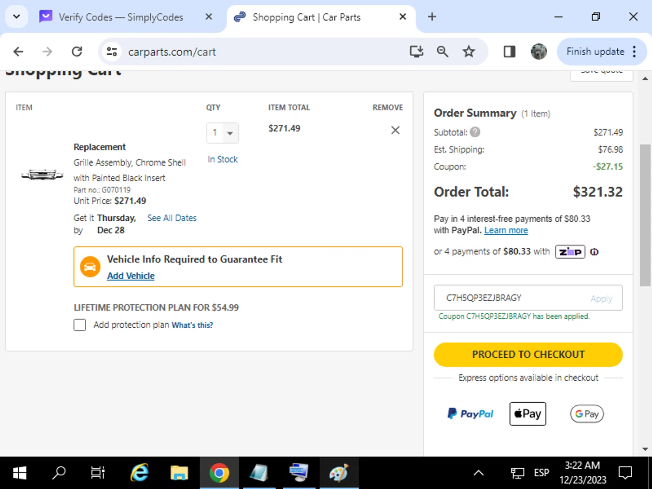Pay with the PayPal express button
Image resolution: width=652 pixels, height=489 pixels.
[x=470, y=413]
